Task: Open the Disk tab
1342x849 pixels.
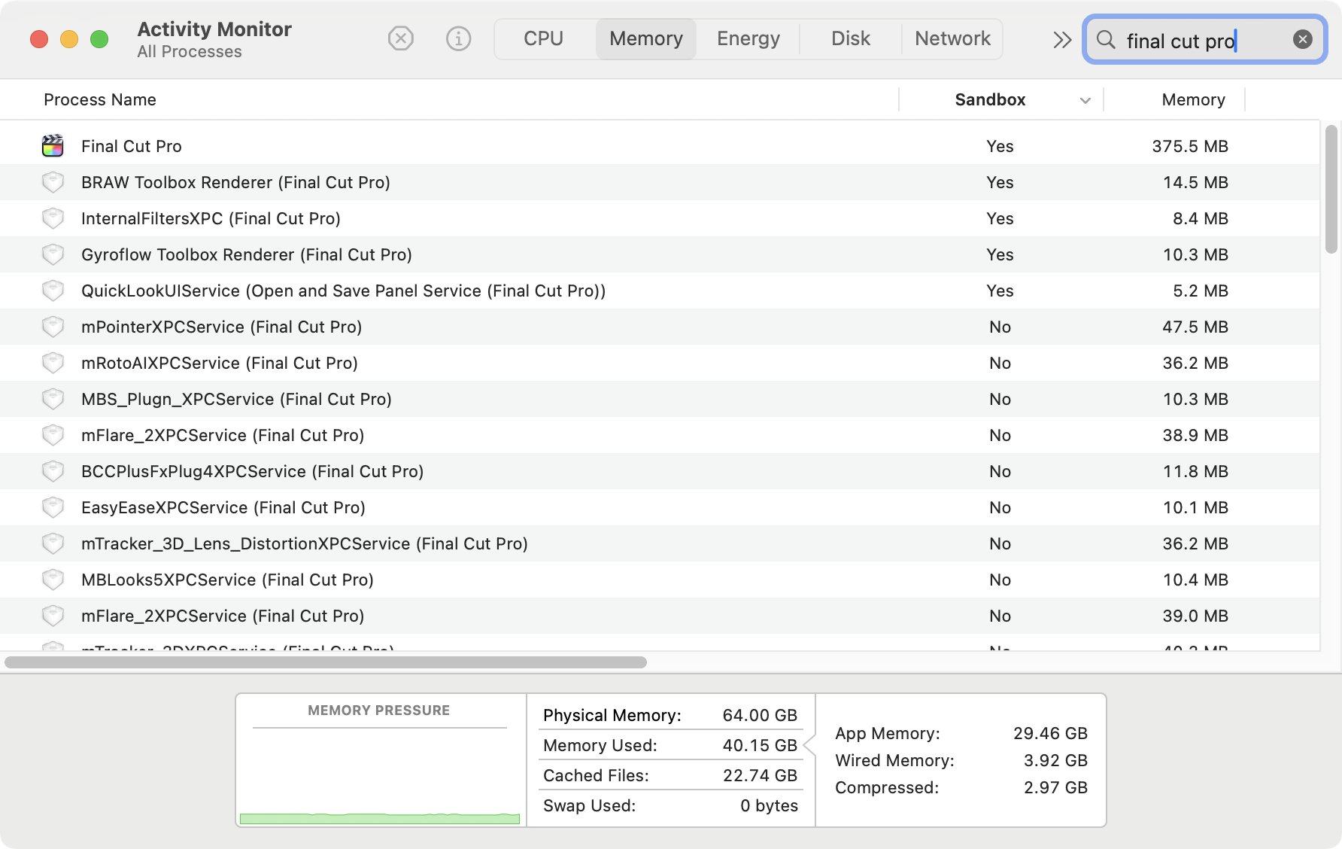Action: click(x=850, y=38)
